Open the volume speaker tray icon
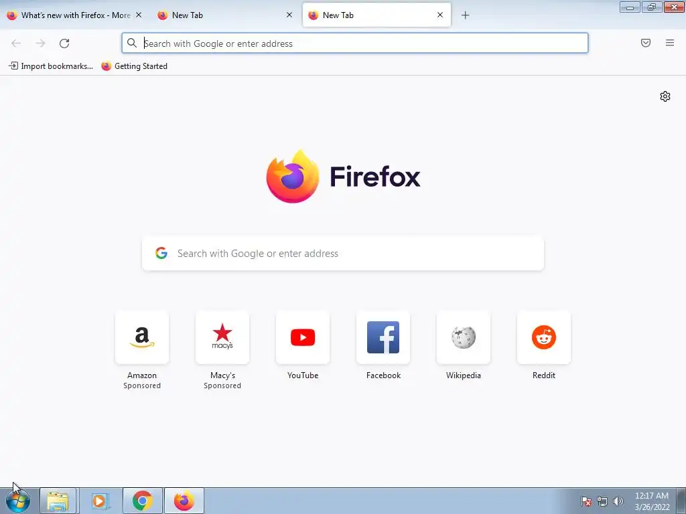This screenshot has height=514, width=686. [x=618, y=501]
